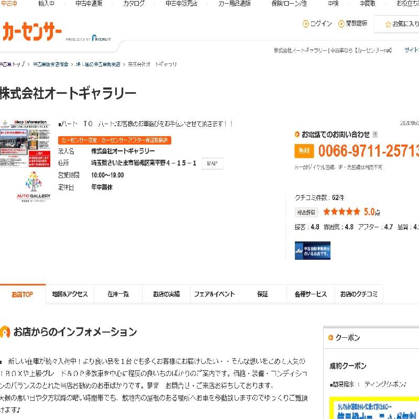Open the Shop Information thumbnail image

tap(25, 143)
